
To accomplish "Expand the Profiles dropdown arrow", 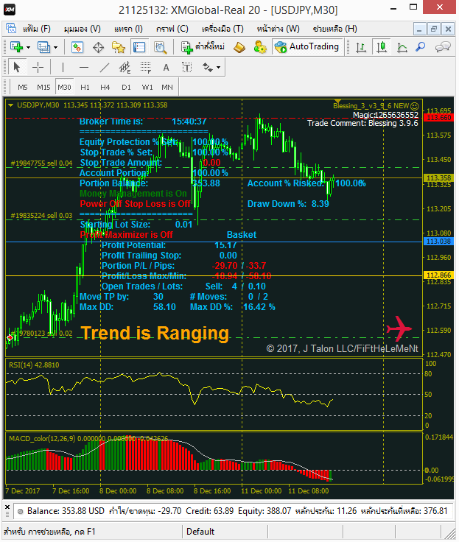I will pyautogui.click(x=56, y=47).
